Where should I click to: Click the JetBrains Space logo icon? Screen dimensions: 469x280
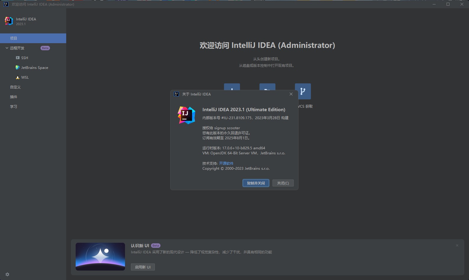[18, 67]
